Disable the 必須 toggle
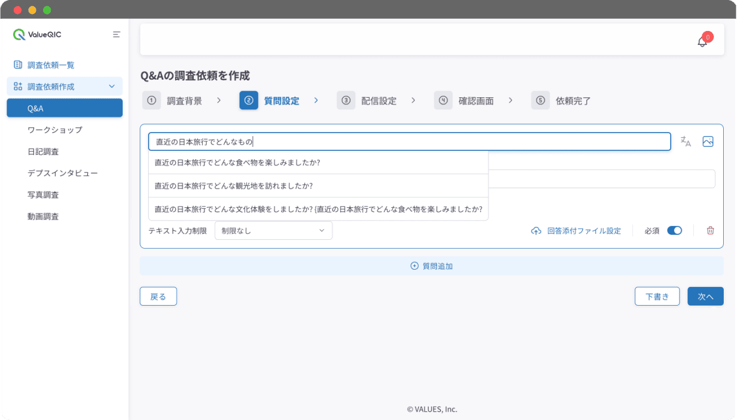 tap(674, 230)
